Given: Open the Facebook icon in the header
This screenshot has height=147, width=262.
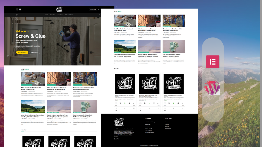Looking at the screenshot, I should click(x=17, y=9).
